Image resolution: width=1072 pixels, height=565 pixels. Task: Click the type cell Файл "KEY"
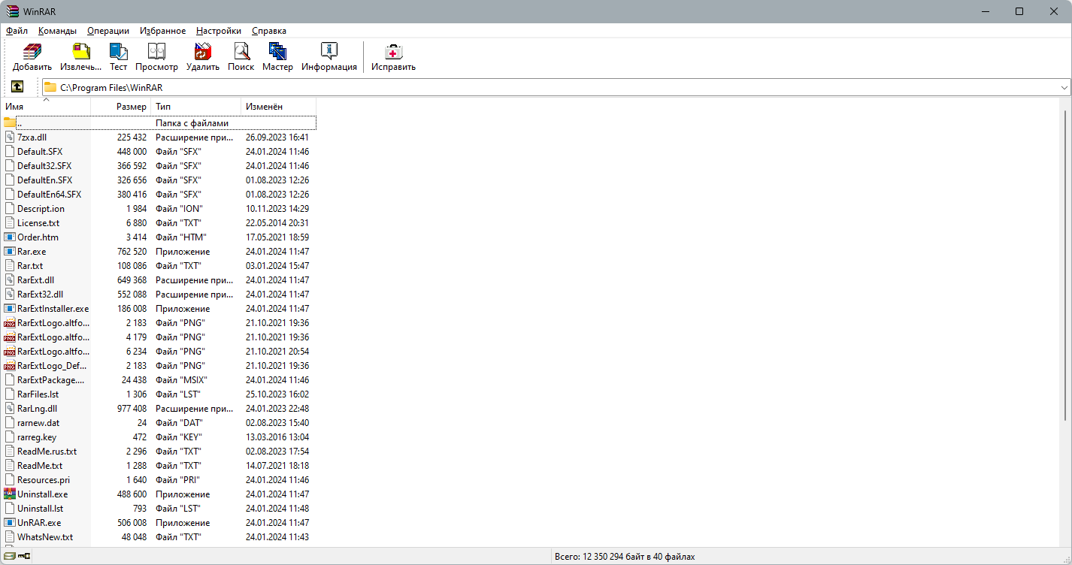179,437
